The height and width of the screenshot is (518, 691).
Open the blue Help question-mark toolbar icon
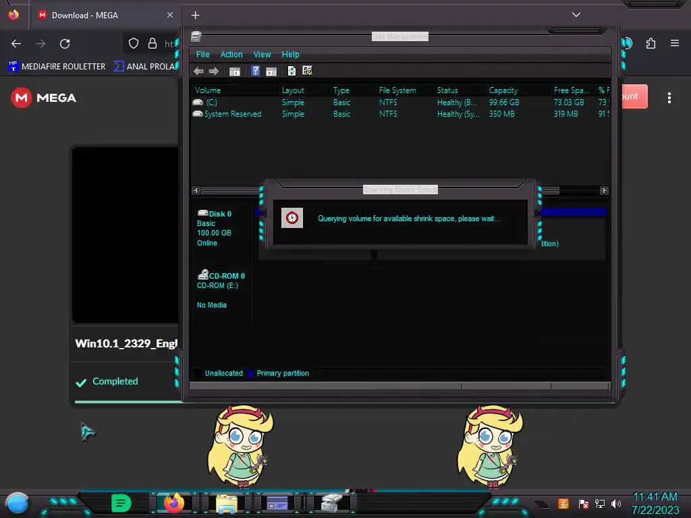[255, 71]
